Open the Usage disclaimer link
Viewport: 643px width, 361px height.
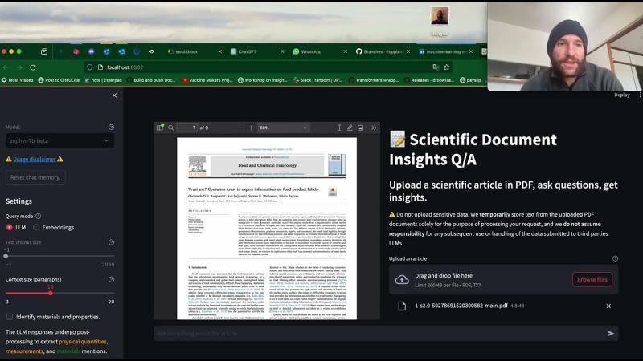[34, 159]
